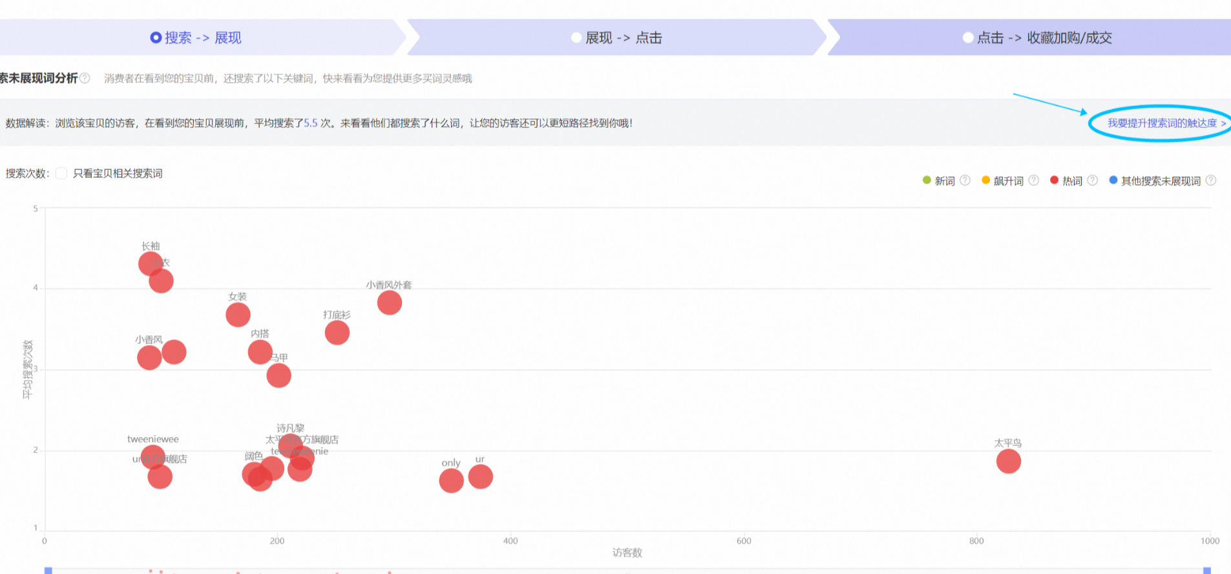Click the 5.5 average search count value
The height and width of the screenshot is (574, 1231).
click(x=311, y=123)
